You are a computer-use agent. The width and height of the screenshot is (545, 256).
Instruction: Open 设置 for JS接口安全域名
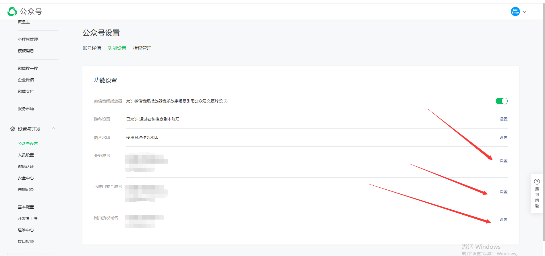(x=503, y=192)
